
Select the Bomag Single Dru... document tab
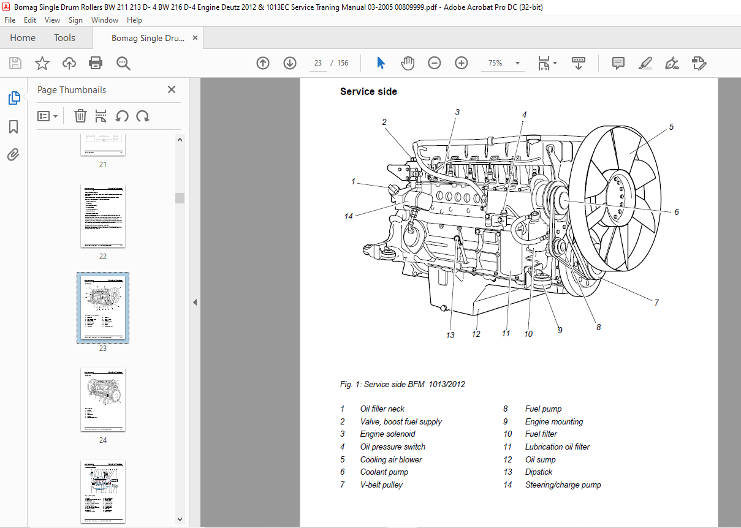tap(148, 38)
